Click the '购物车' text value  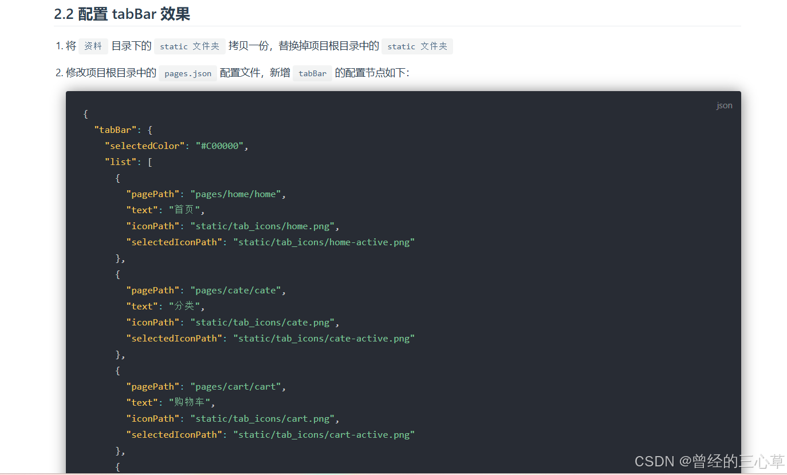coord(190,403)
